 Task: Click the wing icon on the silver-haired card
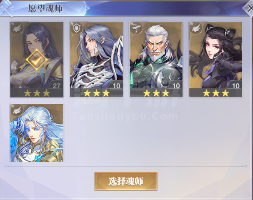coord(17,110)
